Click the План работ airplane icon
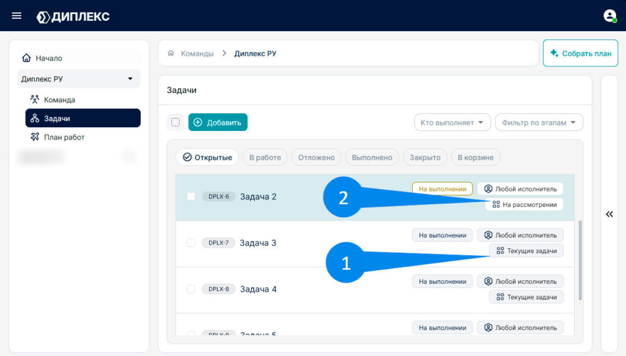This screenshot has height=356, width=626. click(35, 136)
